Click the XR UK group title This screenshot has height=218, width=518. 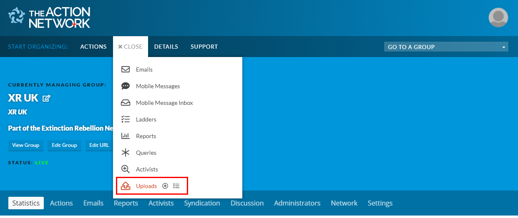[23, 98]
